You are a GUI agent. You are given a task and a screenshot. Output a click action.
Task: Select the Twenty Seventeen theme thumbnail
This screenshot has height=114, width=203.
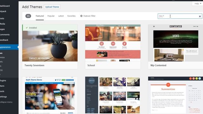pos(50,46)
